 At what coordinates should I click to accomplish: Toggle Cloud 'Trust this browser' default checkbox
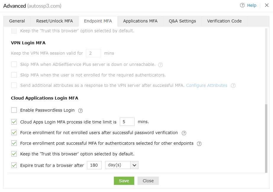(14, 154)
